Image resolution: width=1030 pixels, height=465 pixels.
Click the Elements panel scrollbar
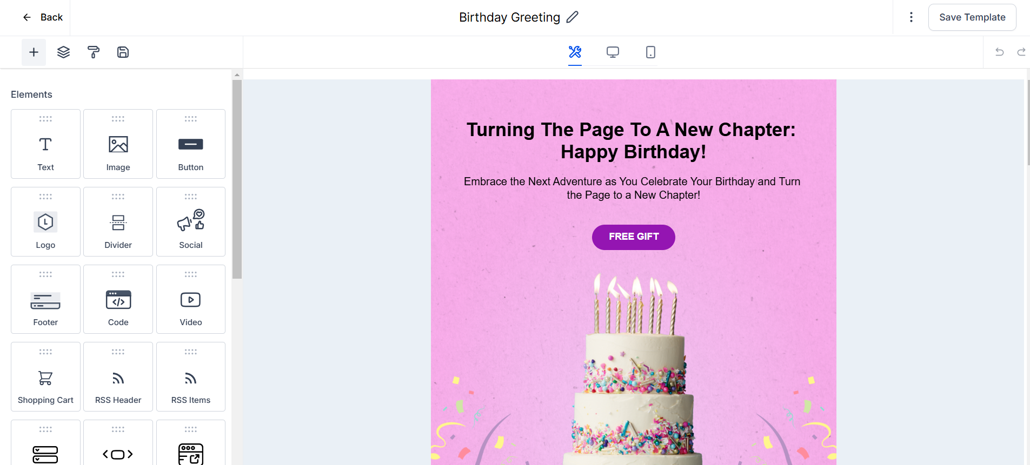point(237,179)
